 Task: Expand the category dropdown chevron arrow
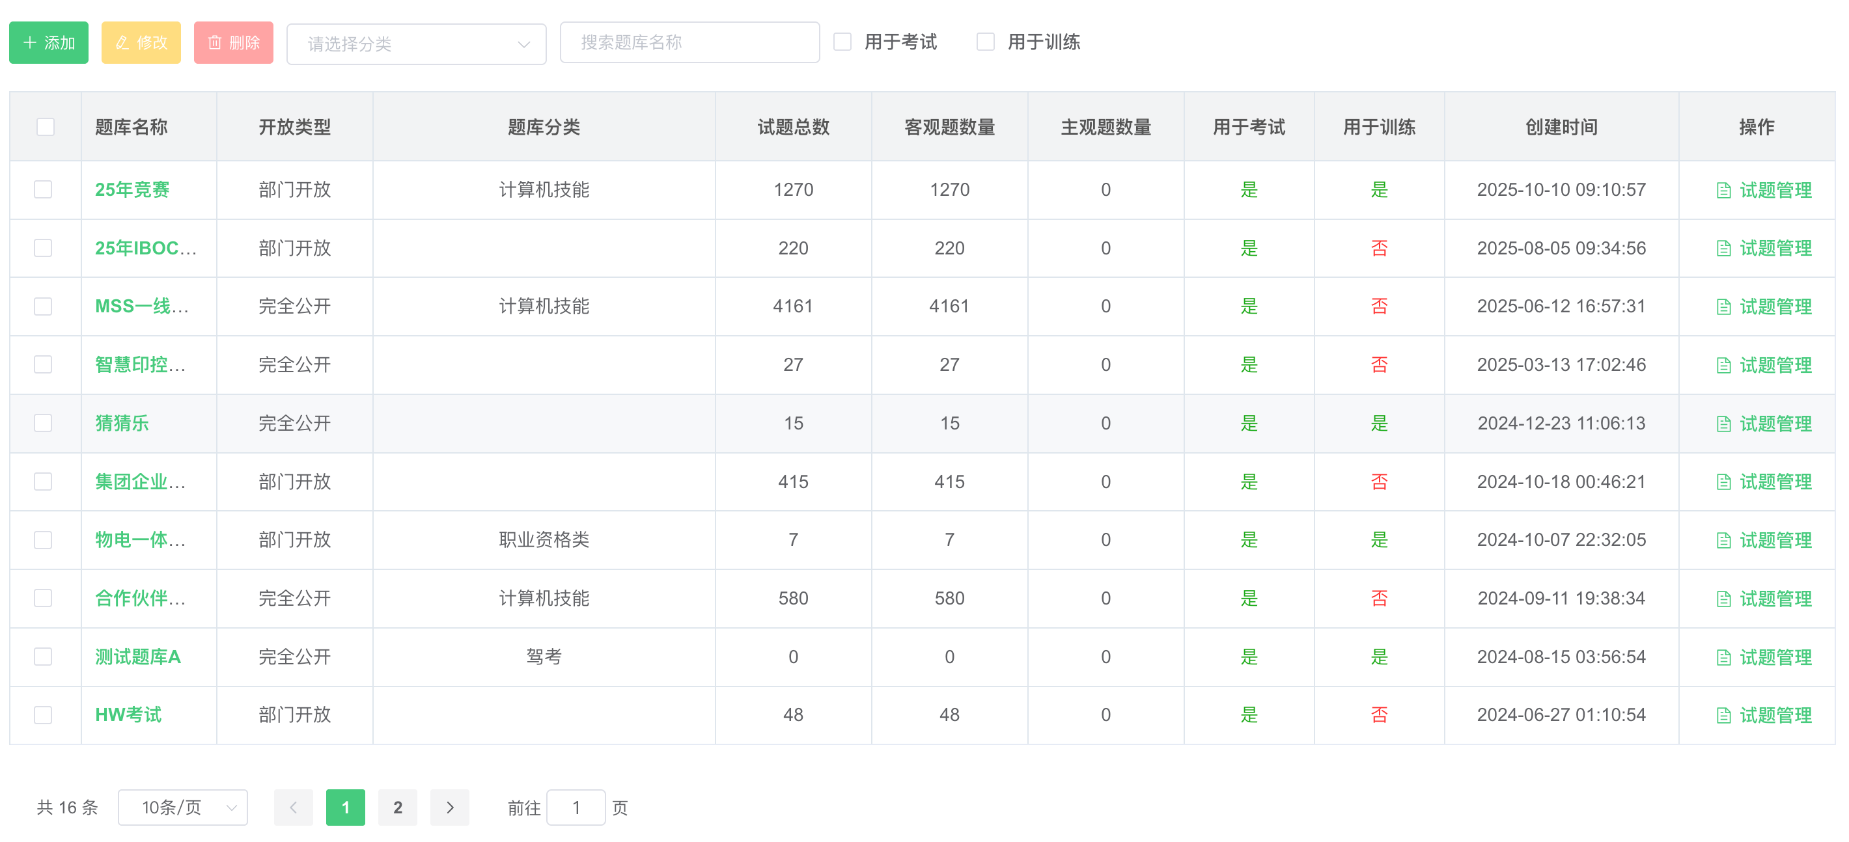[524, 44]
